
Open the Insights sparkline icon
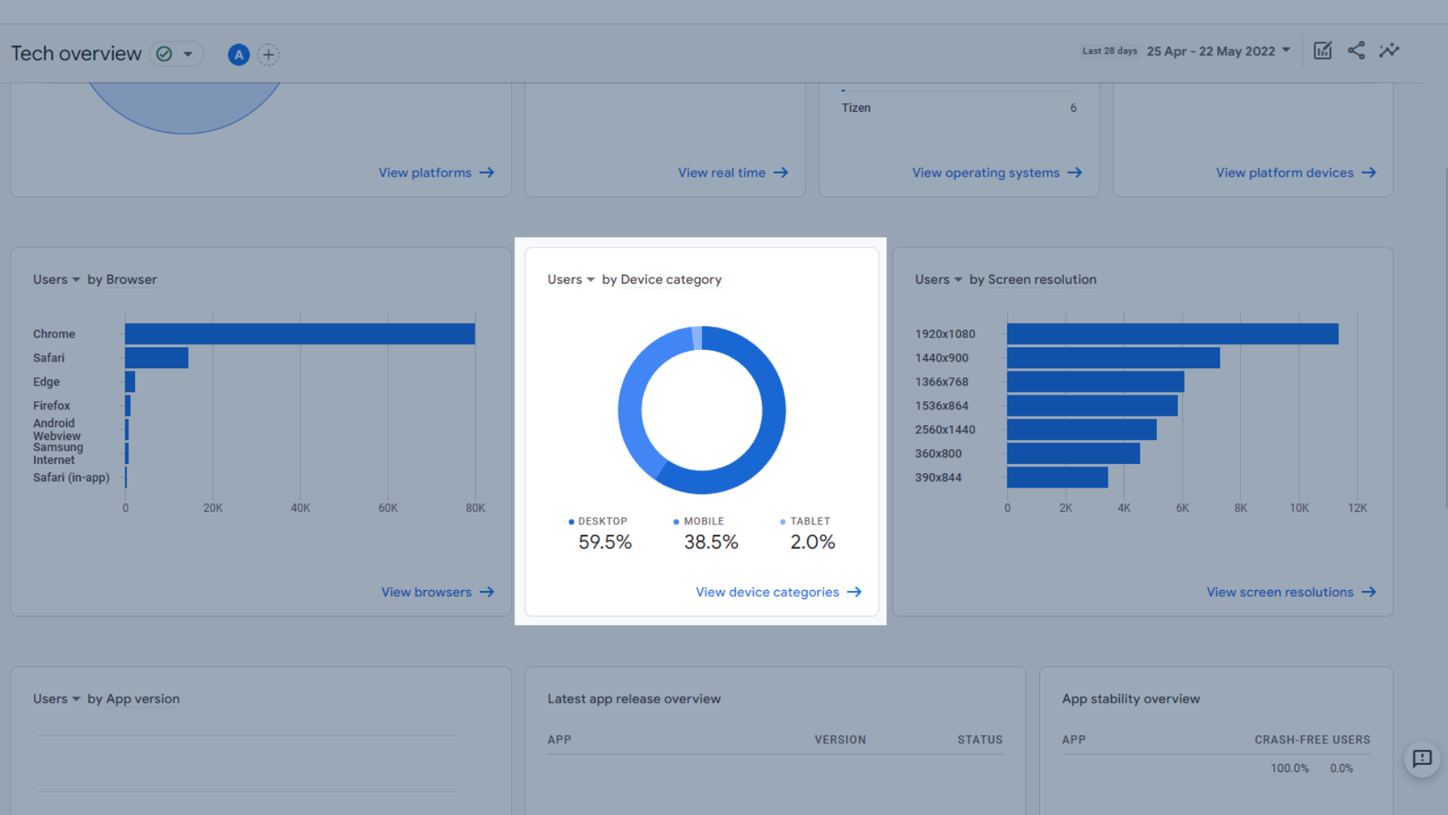(1389, 51)
